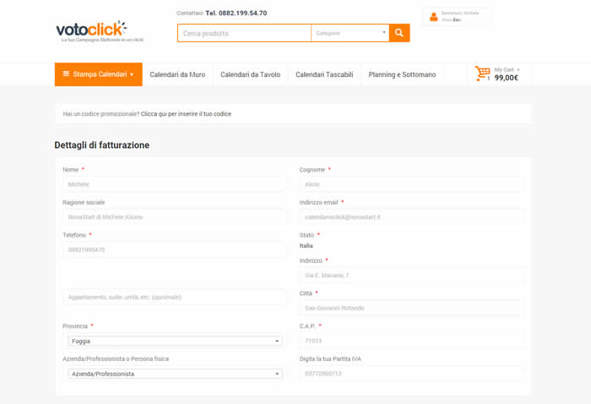Image resolution: width=591 pixels, height=404 pixels.
Task: Click the welcome user text beside account icon
Action: 460,14
